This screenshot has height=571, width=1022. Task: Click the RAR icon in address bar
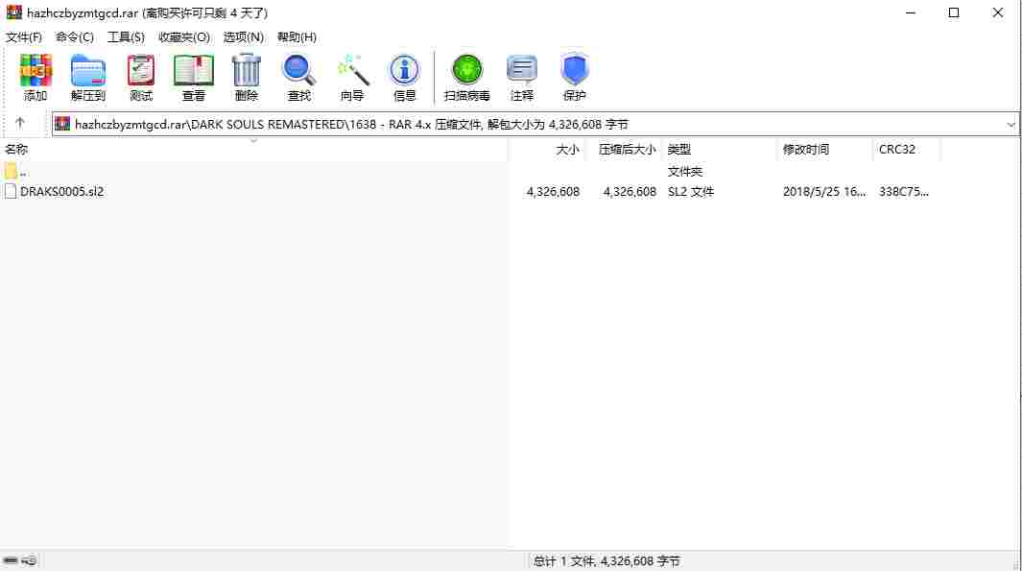[x=62, y=124]
